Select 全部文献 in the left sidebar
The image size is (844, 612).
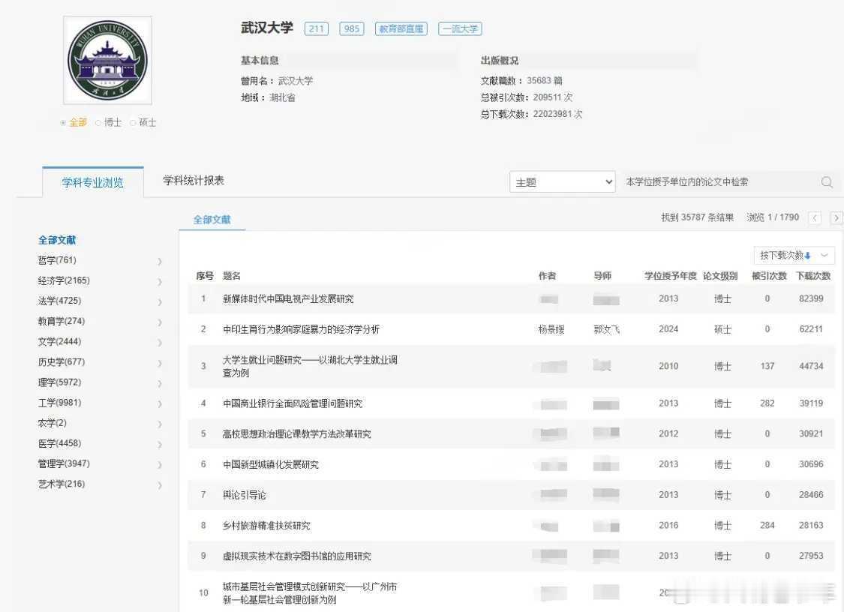56,240
